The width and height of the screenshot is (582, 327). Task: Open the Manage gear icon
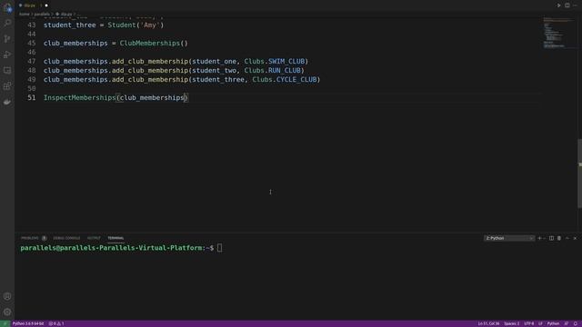point(7,312)
